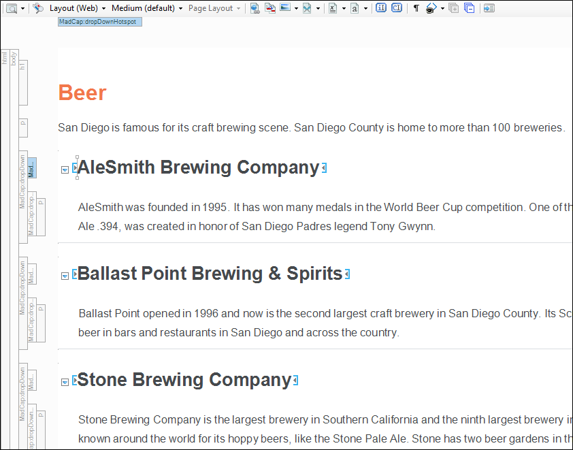Click the Stone Brewing Company hotspot heading
Image resolution: width=573 pixels, height=450 pixels.
click(x=184, y=379)
